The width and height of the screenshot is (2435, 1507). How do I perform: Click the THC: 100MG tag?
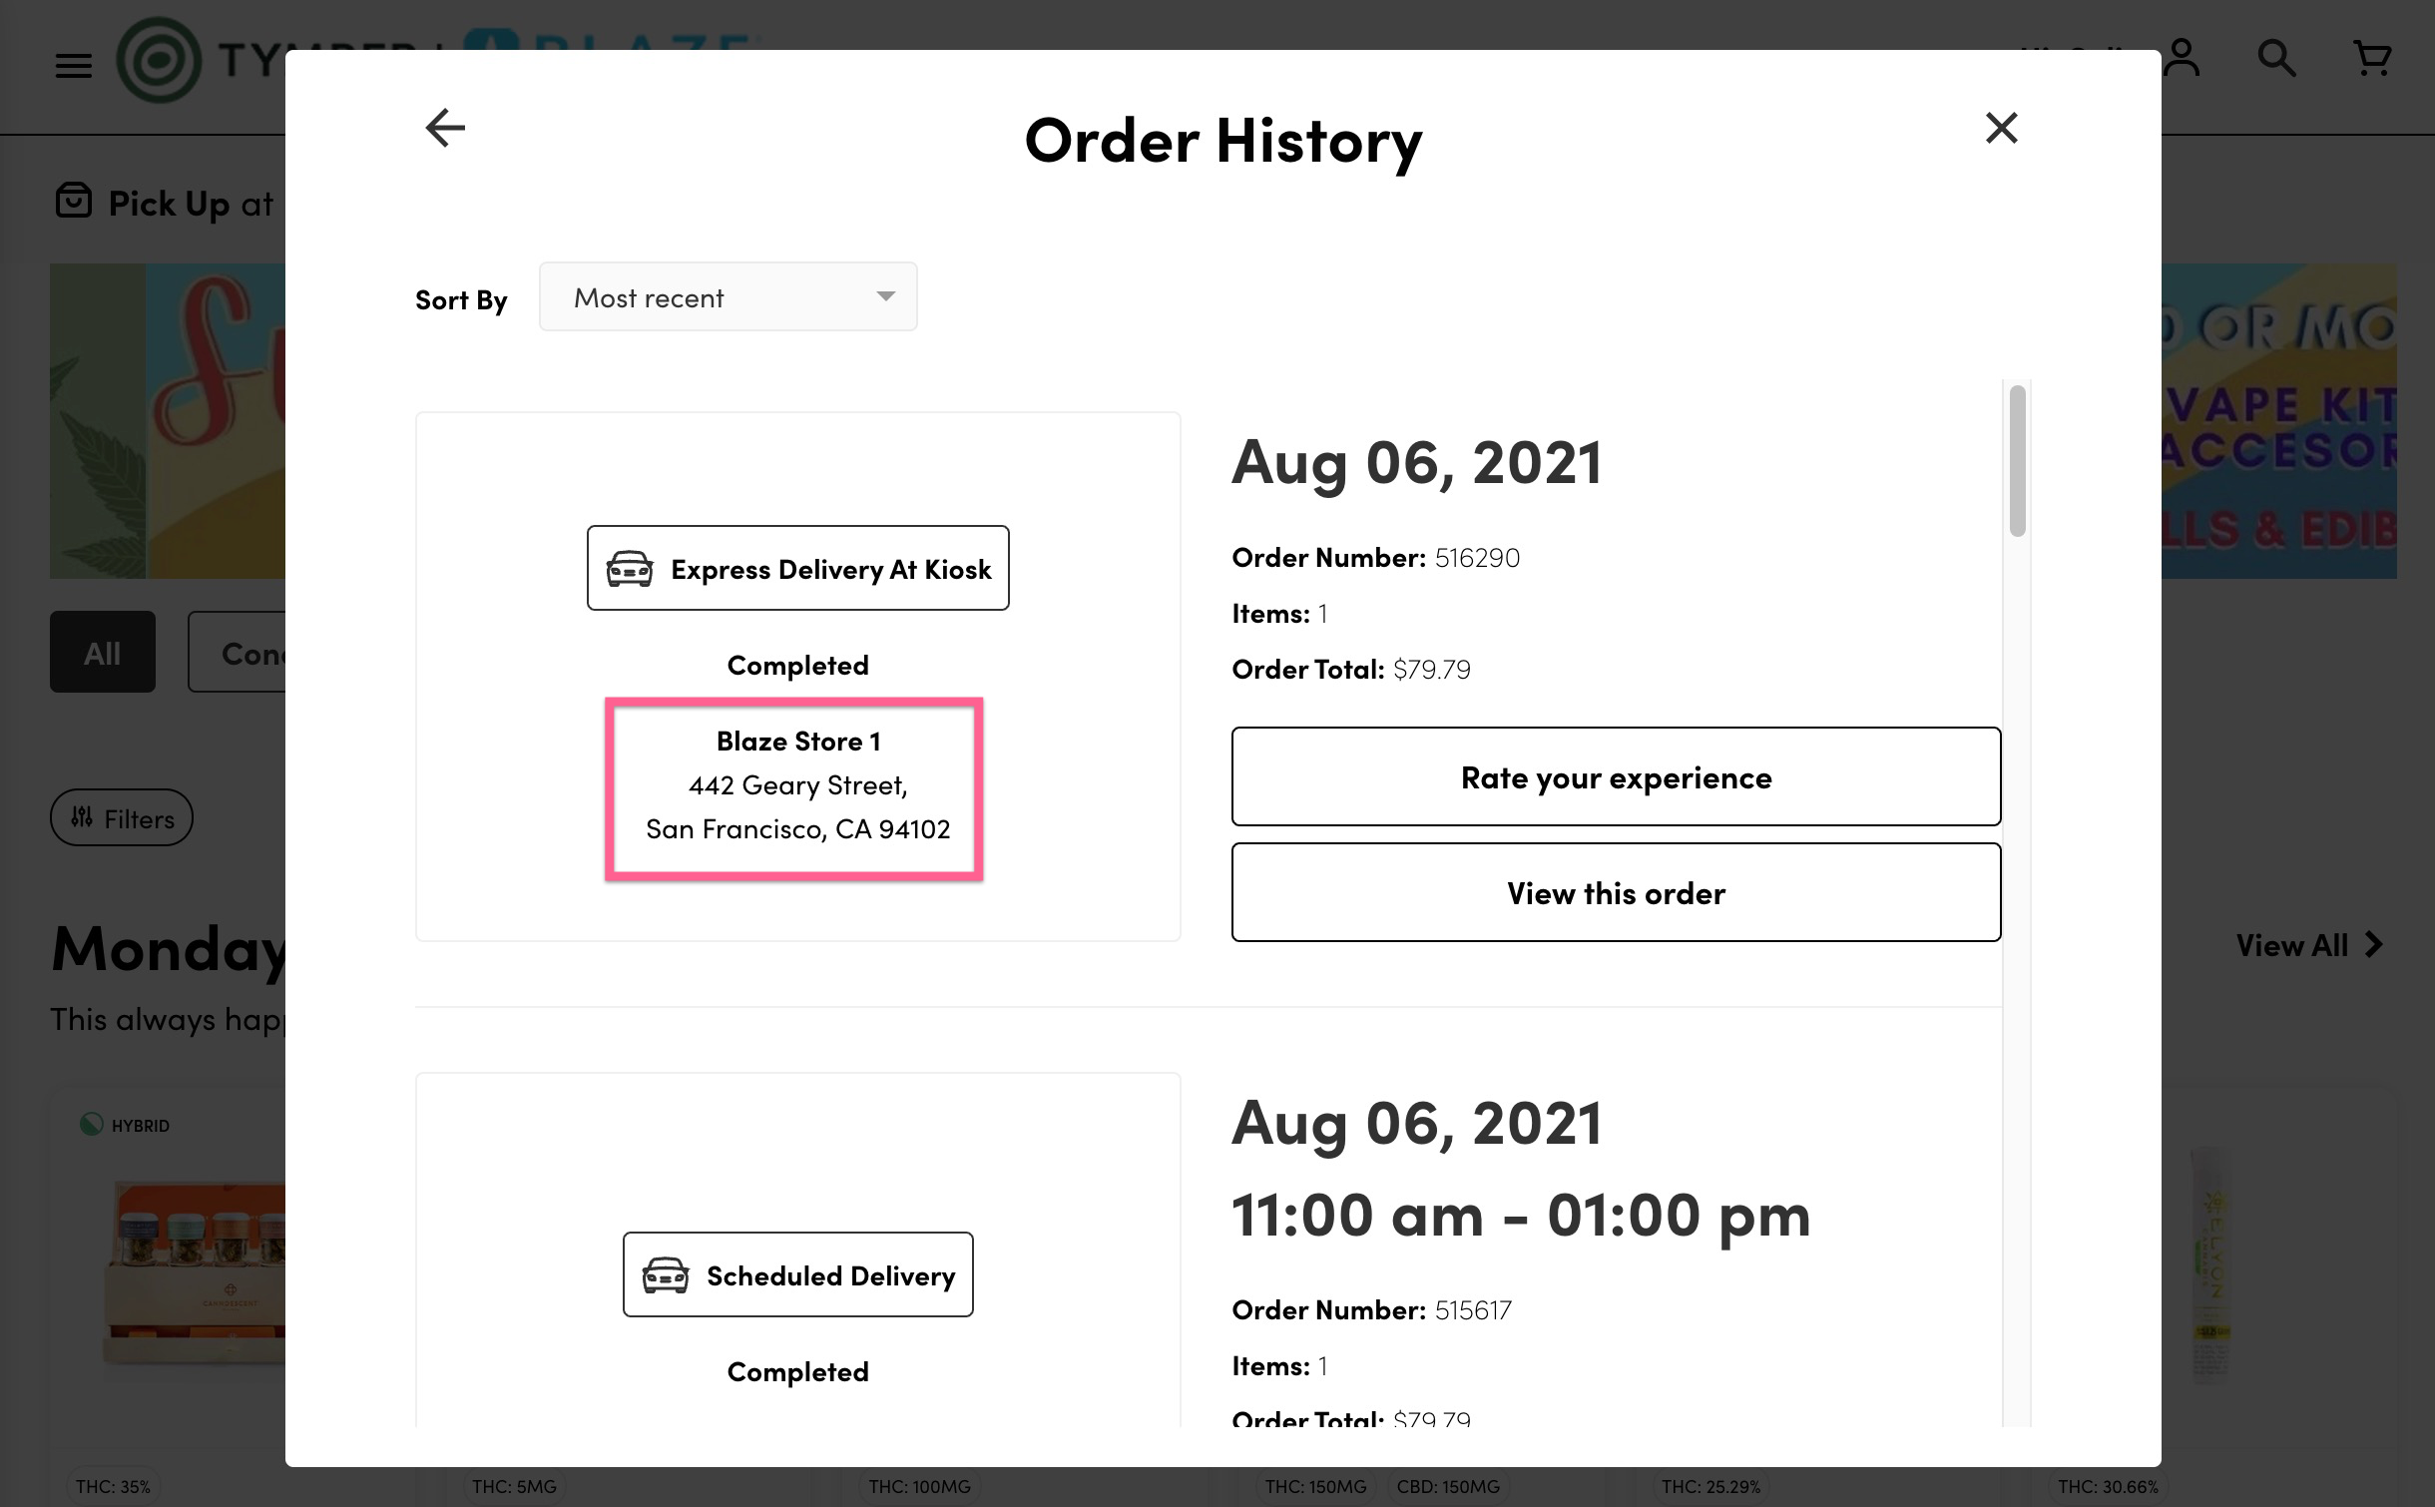coord(919,1487)
